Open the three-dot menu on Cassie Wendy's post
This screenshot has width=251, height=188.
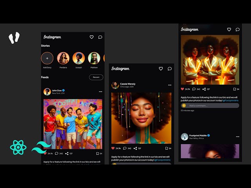[170, 85]
